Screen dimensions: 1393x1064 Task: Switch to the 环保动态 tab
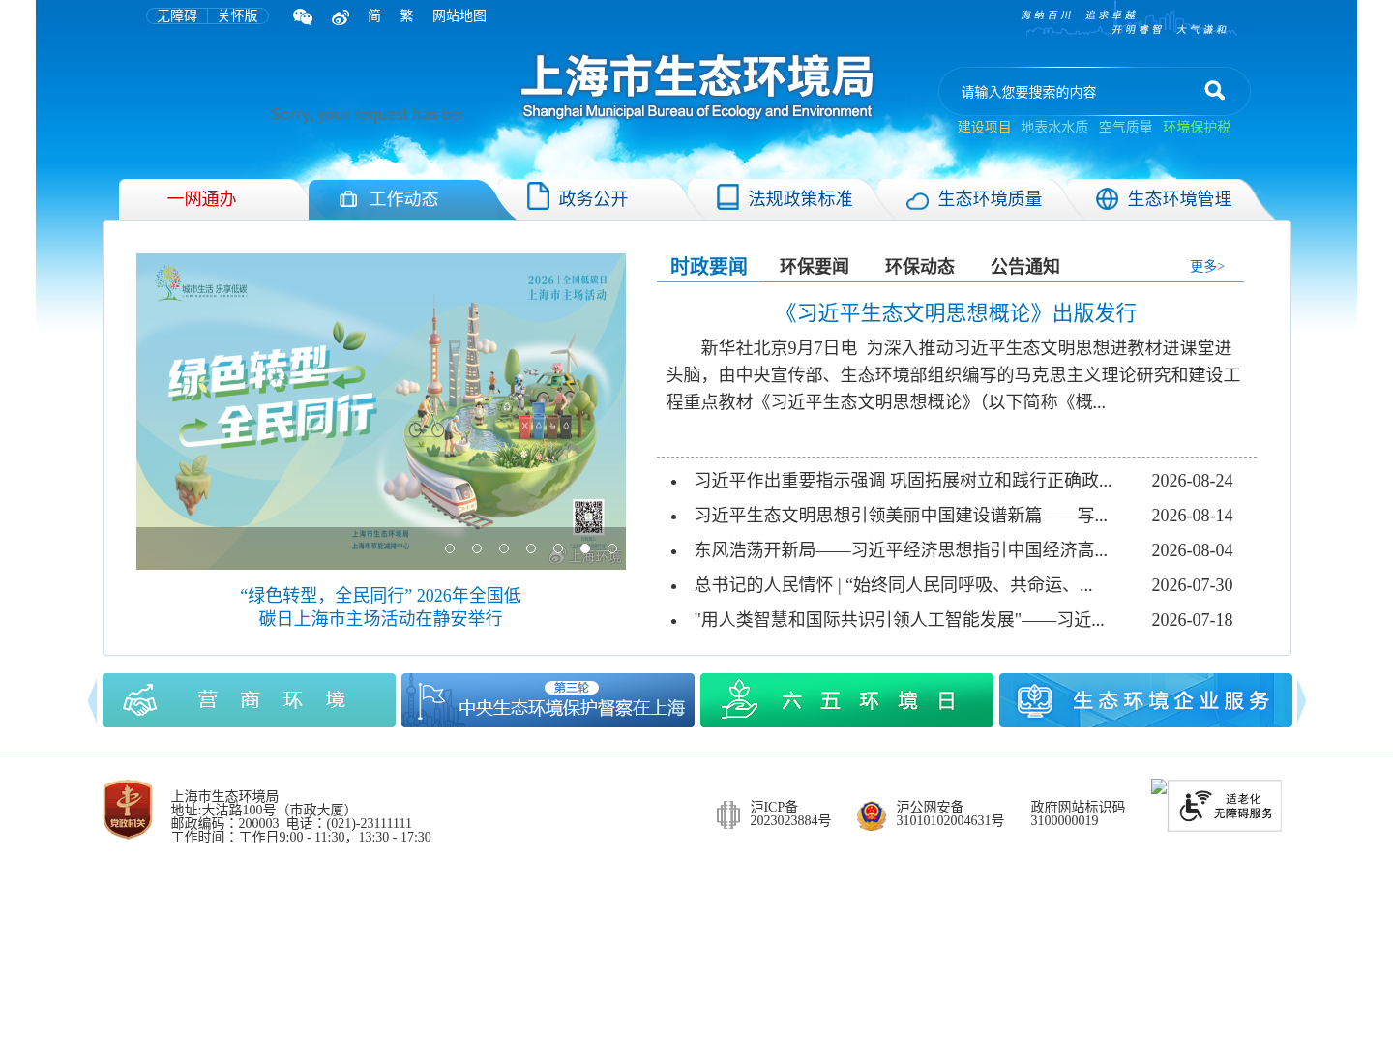tap(920, 266)
